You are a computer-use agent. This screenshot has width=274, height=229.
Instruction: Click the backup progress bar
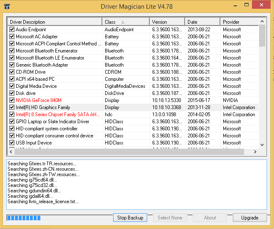[x=59, y=218]
